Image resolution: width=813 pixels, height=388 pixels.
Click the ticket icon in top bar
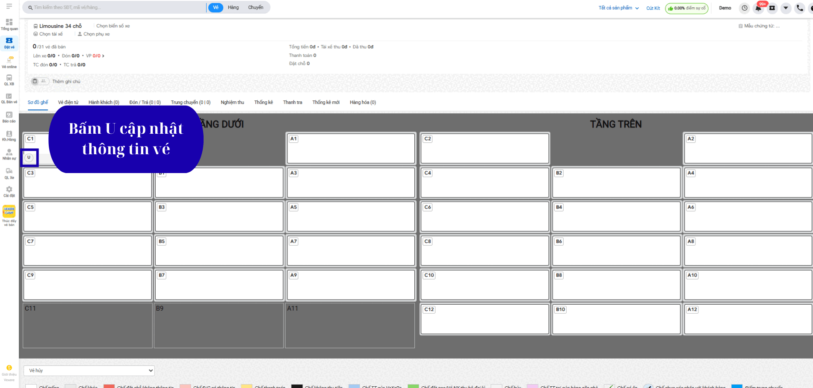772,8
